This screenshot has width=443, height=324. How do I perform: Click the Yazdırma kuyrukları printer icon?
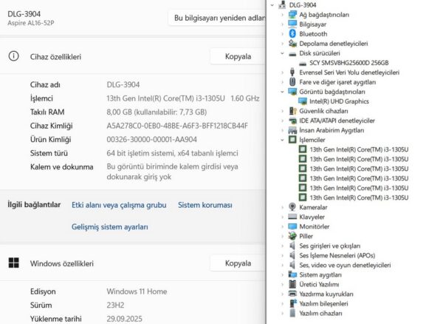[x=292, y=294]
